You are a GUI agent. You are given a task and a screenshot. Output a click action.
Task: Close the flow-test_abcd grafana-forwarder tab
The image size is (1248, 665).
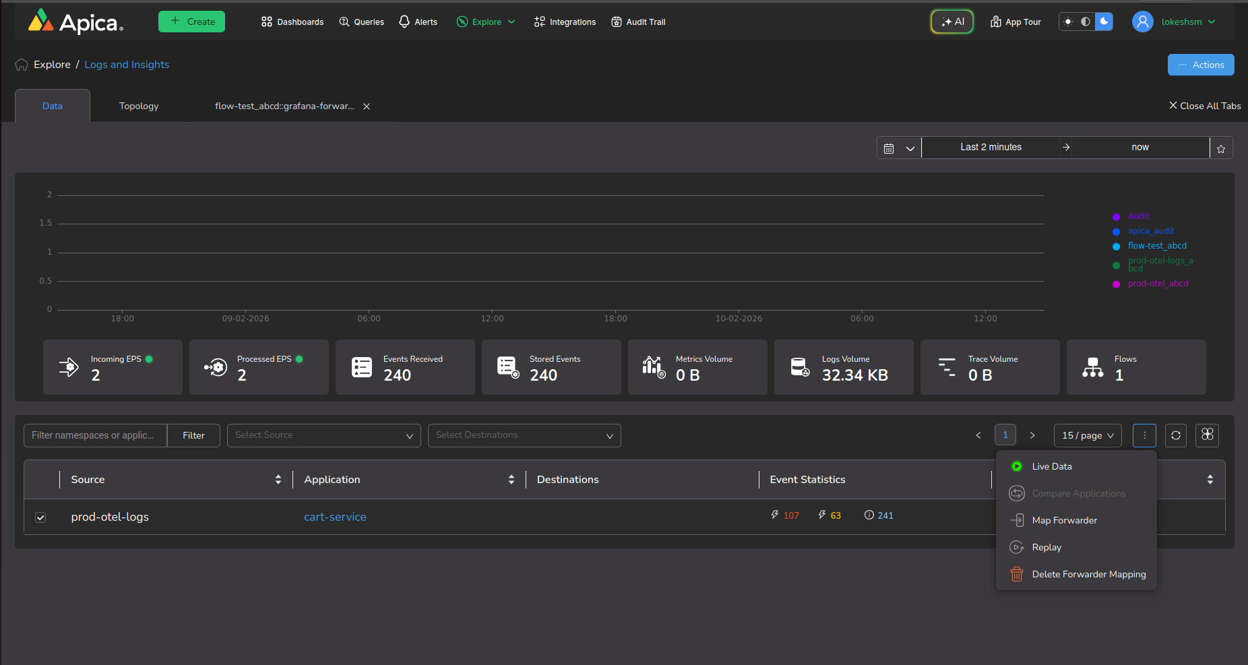367,106
